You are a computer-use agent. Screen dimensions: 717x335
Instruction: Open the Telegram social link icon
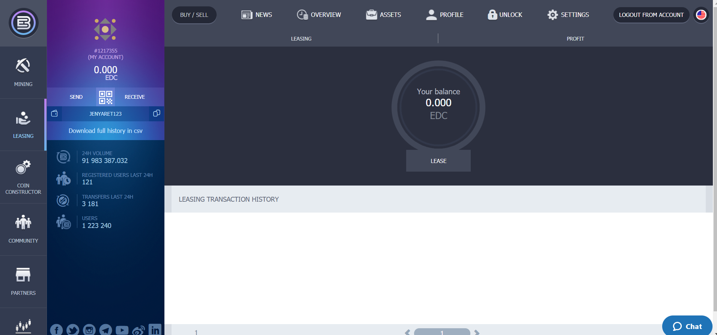(105, 330)
